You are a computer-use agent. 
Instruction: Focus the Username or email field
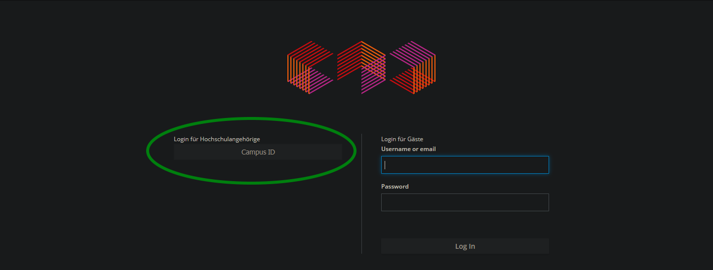point(465,165)
